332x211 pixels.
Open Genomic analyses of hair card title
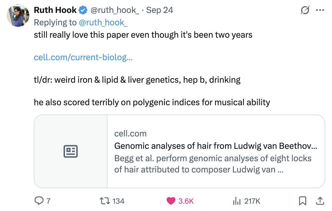(x=216, y=146)
